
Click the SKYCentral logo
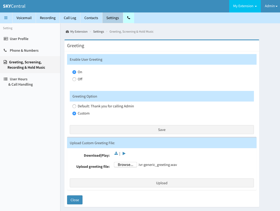[x=14, y=6]
